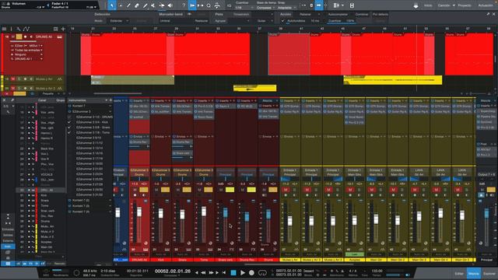Open the Adaptativa snap dropdown
This screenshot has height=280, width=498.
[287, 8]
